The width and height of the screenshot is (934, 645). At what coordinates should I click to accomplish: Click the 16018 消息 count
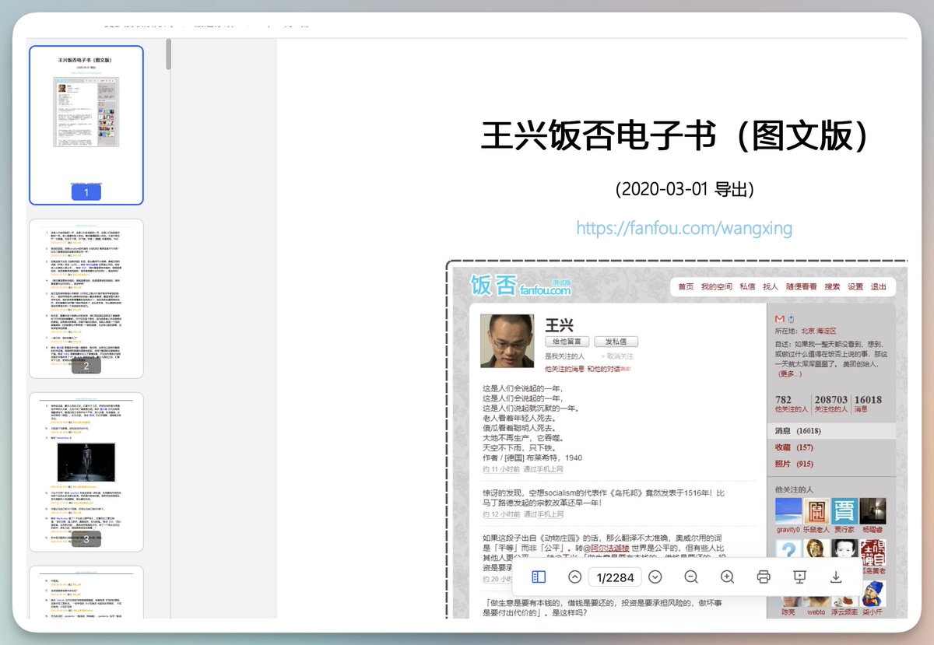click(868, 404)
